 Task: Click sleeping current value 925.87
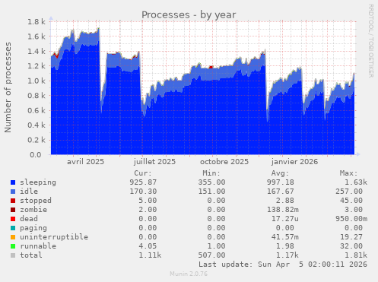tap(143, 182)
